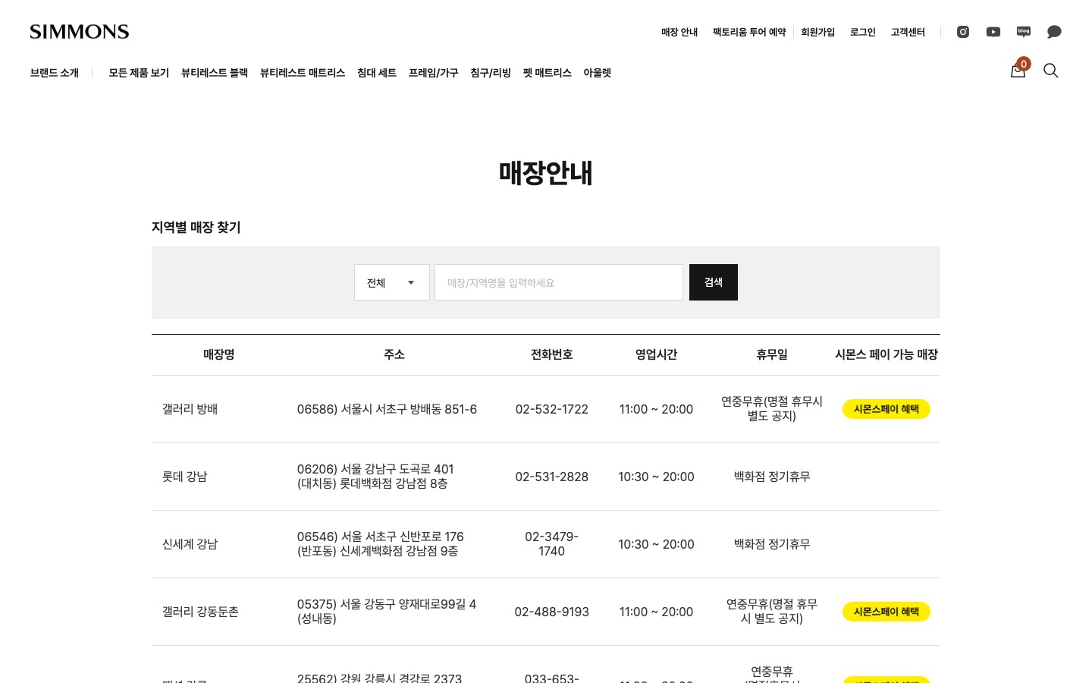
Task: Click the 매장안내 page title
Action: pos(546,173)
